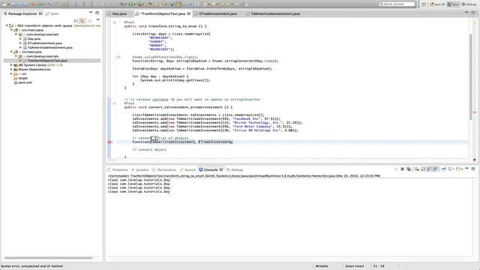Viewport: 480px width, 270px height.
Task: Expand Maven Dependencies node
Action: [11, 70]
